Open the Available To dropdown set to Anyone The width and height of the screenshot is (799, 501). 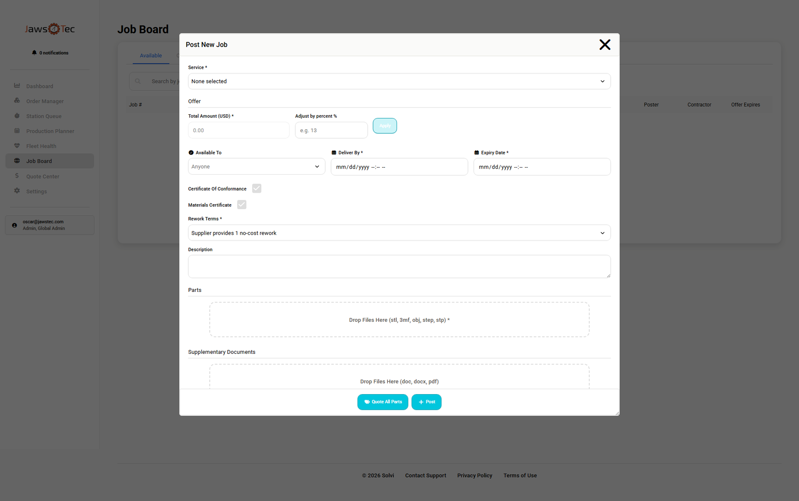[x=257, y=167]
